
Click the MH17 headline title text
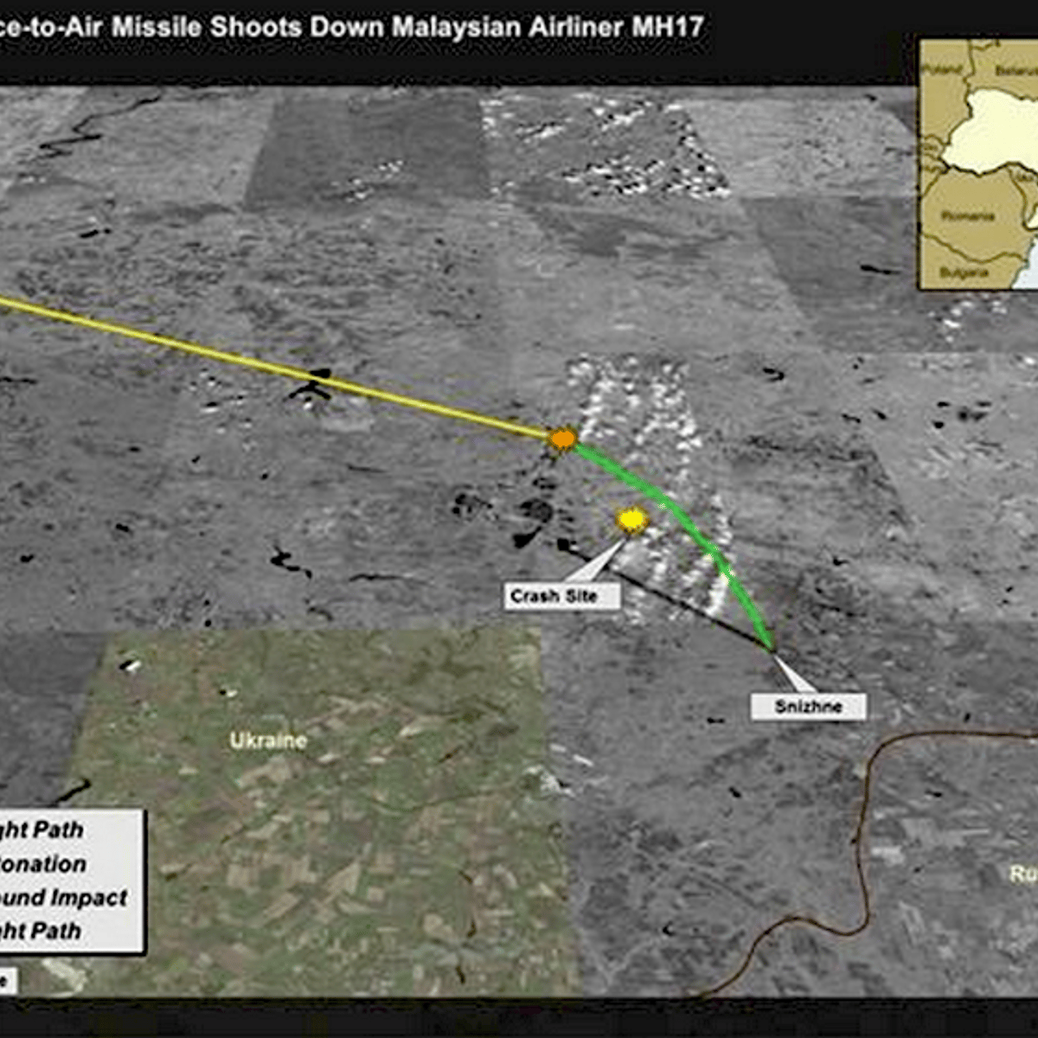(x=353, y=27)
